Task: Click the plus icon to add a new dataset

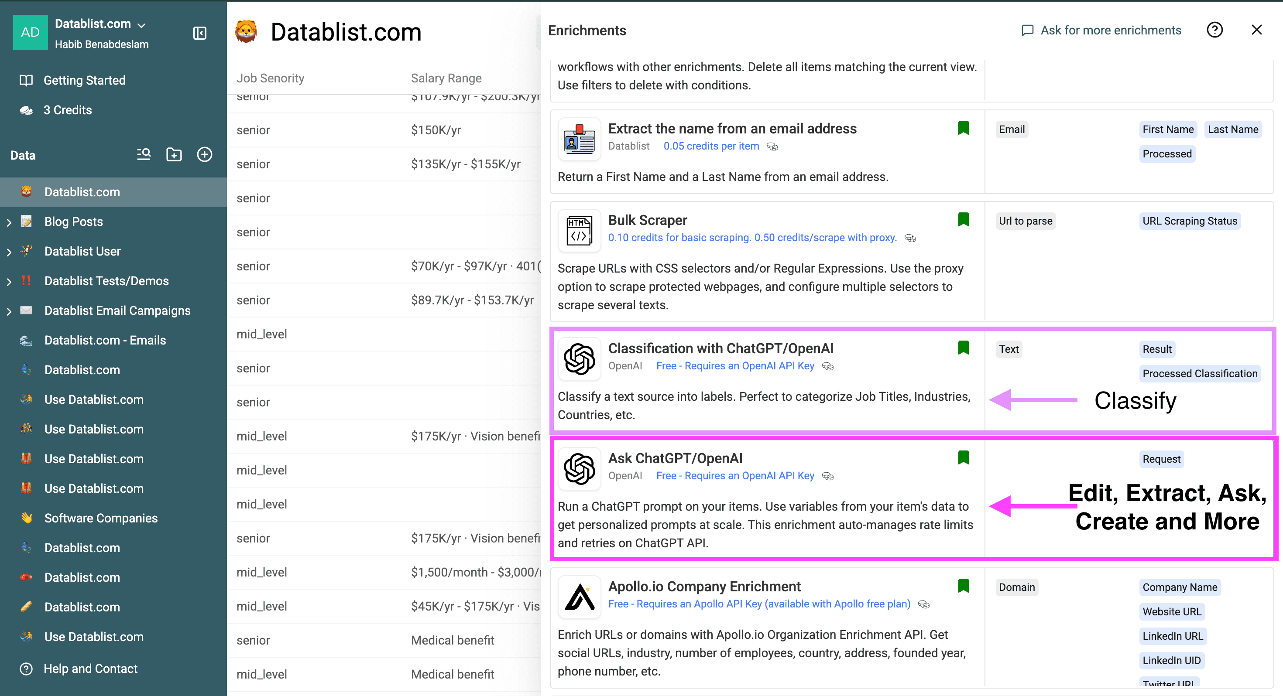Action: pyautogui.click(x=205, y=154)
